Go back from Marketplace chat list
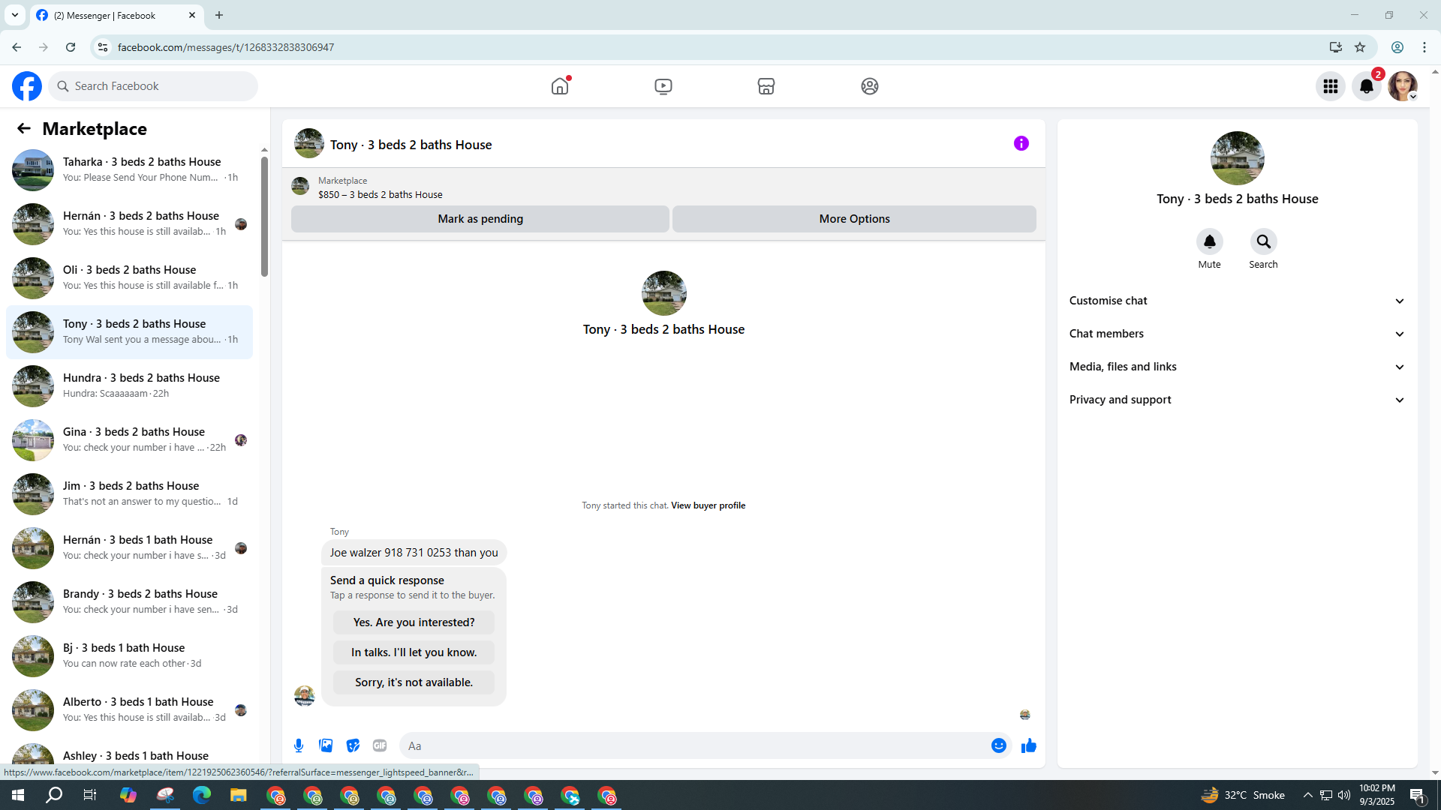Screen dimensions: 1441x810 (24, 128)
